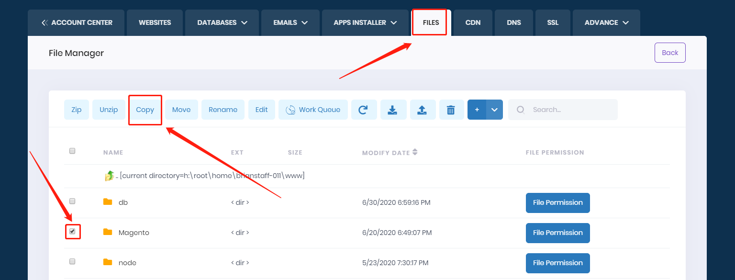Open the SSL tab
735x280 pixels.
pos(553,22)
